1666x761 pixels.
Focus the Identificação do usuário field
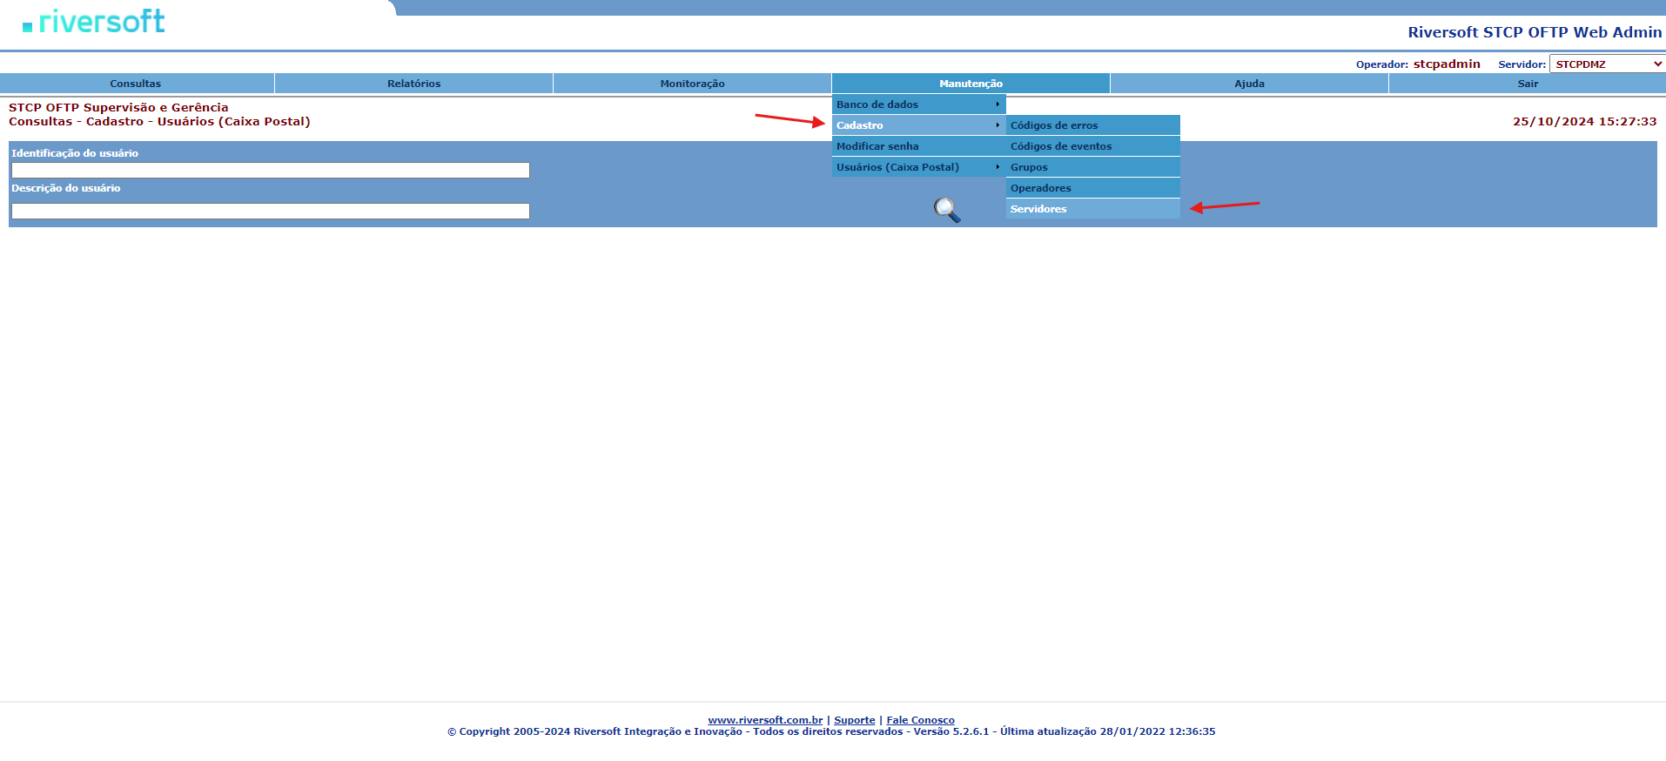[271, 171]
